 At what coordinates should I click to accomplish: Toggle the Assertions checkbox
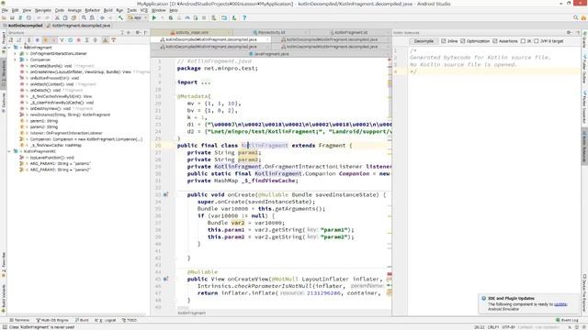click(495, 41)
